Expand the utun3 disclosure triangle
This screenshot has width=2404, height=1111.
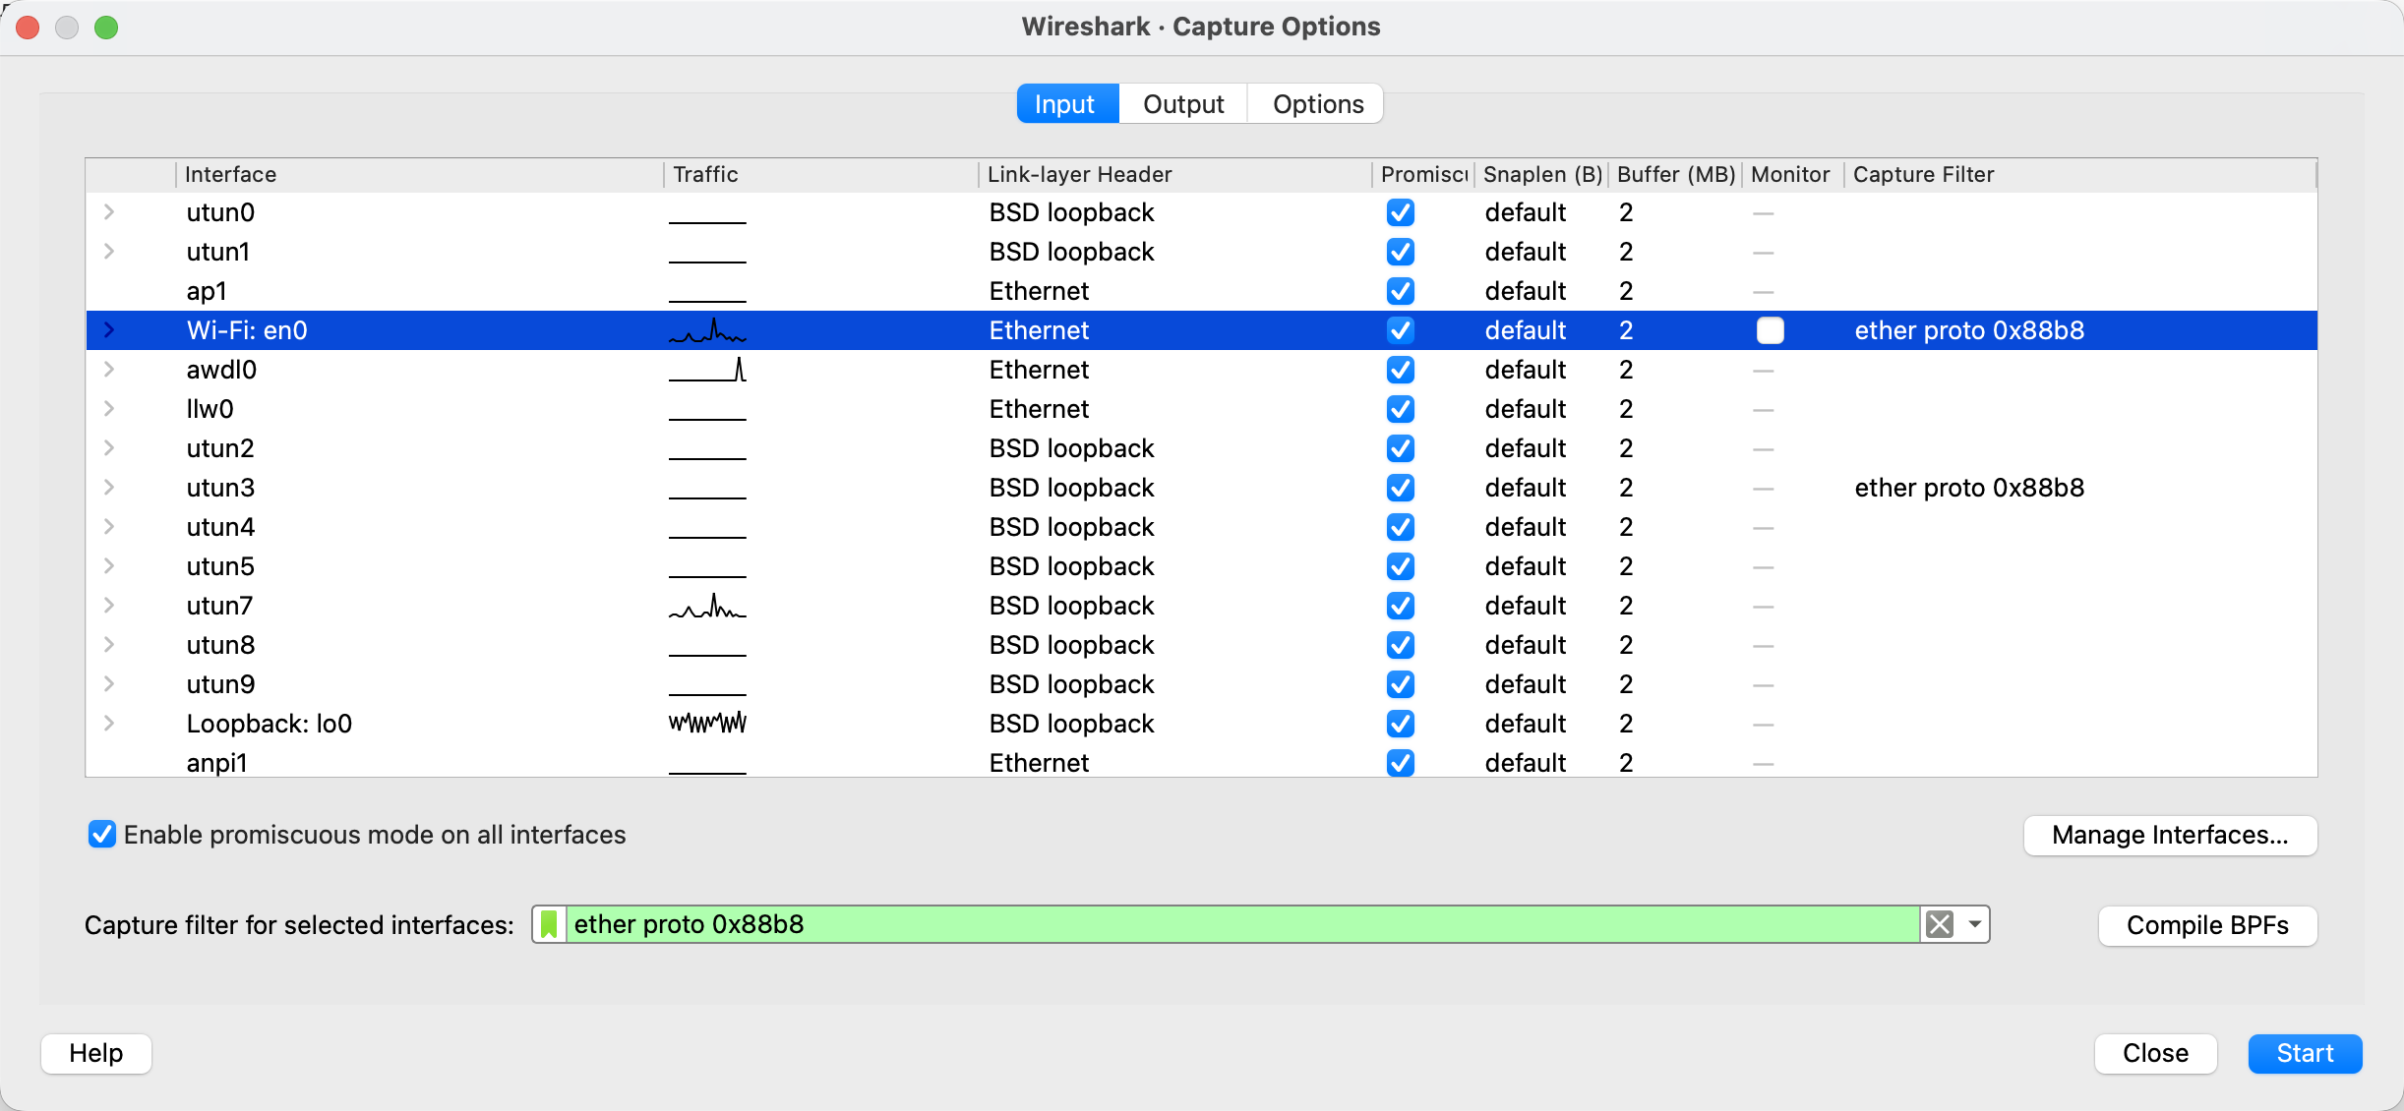(x=109, y=488)
